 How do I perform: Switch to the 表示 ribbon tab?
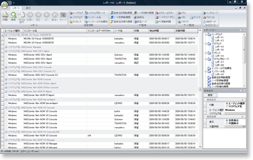click(x=28, y=8)
